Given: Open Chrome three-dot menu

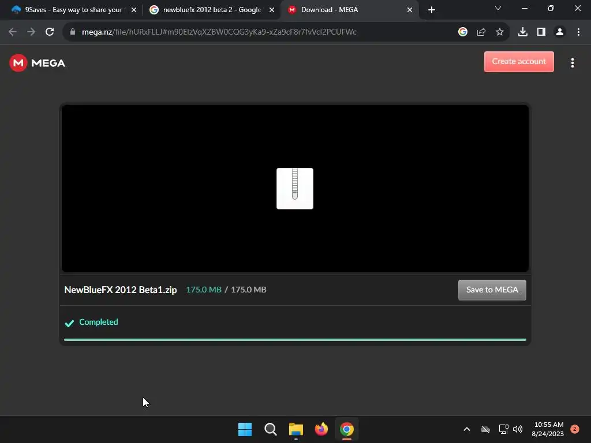Looking at the screenshot, I should pos(578,32).
